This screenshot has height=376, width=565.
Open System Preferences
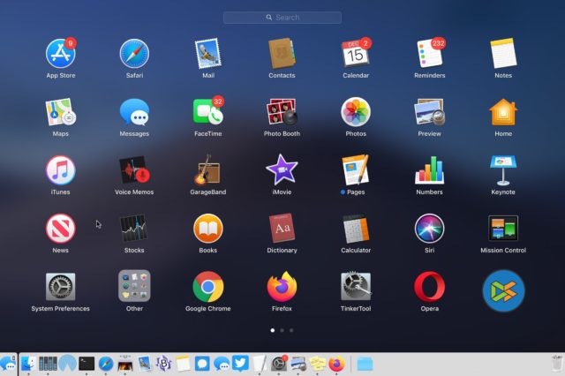point(60,287)
